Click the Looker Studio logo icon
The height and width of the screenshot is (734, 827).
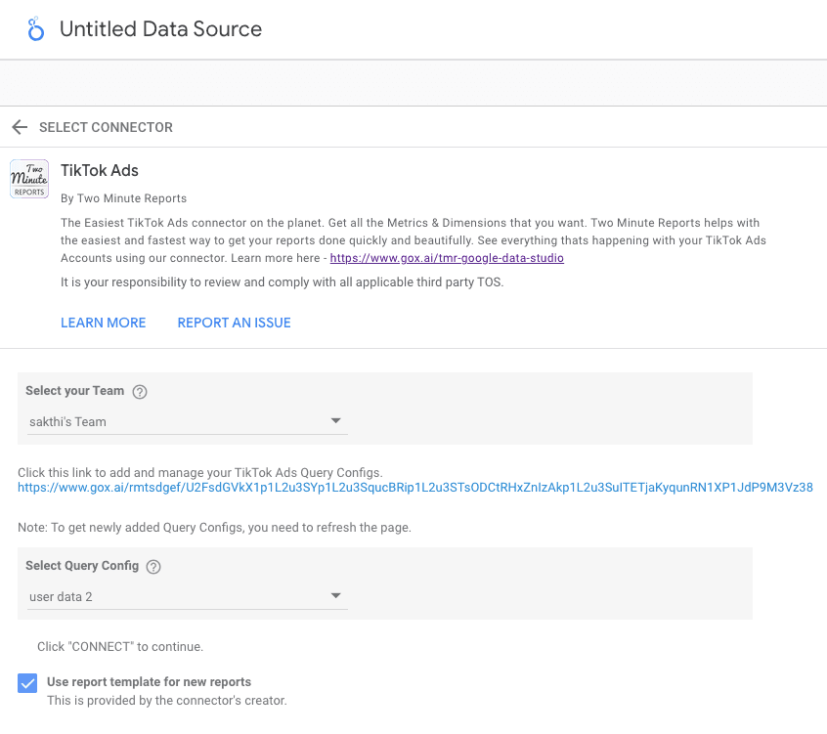36,29
